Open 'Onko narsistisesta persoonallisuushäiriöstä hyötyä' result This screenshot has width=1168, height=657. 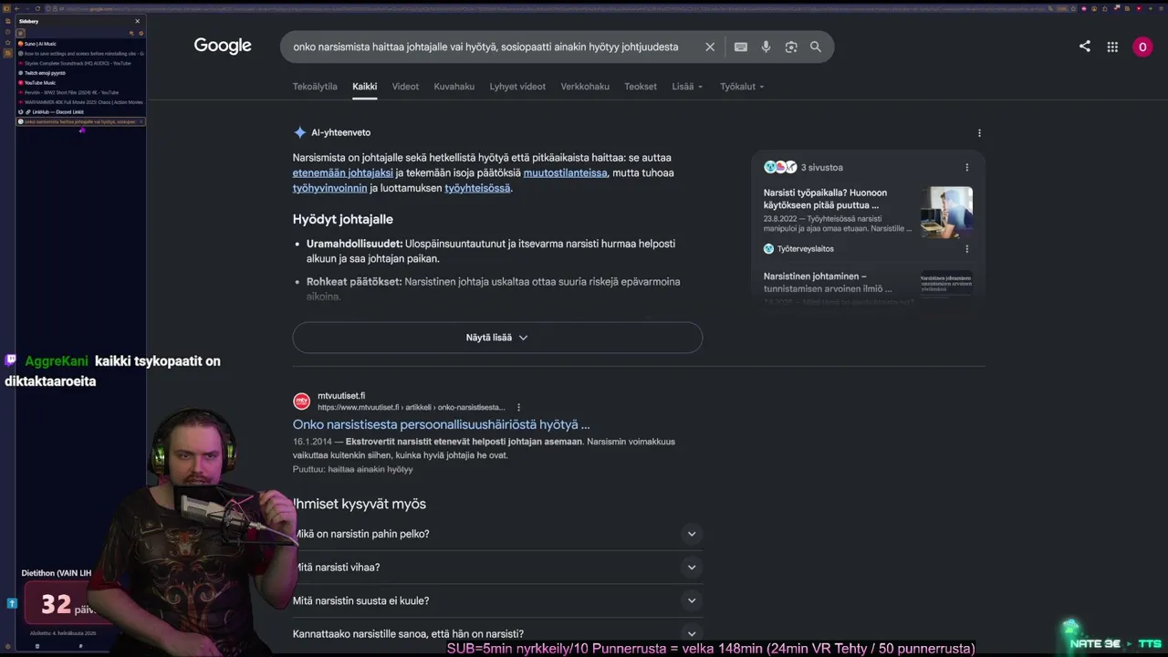tap(442, 424)
